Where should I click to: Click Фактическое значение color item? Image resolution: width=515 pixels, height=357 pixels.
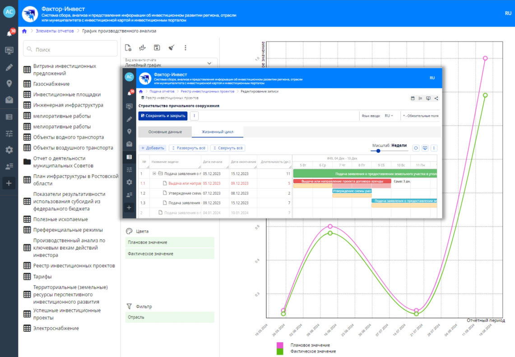pos(170,254)
